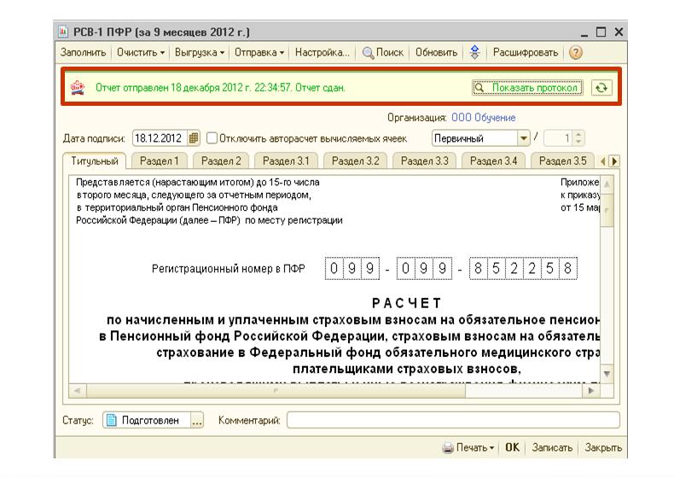Click the report sent status icon

78,87
